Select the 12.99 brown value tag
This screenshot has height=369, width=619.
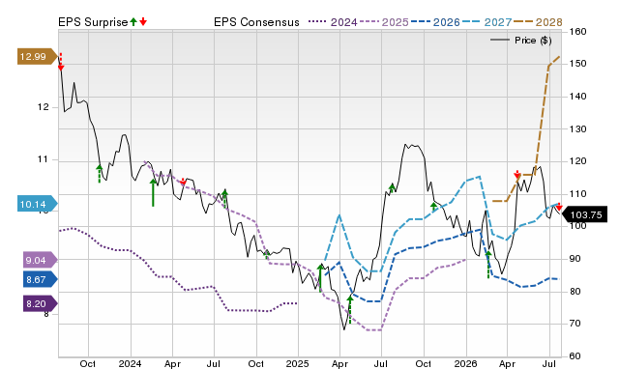[37, 56]
